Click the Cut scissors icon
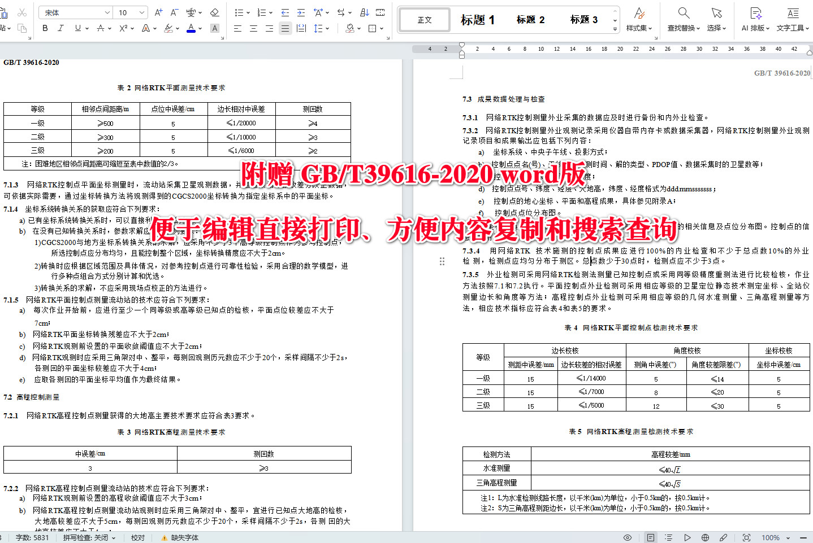The image size is (813, 543). [22, 12]
